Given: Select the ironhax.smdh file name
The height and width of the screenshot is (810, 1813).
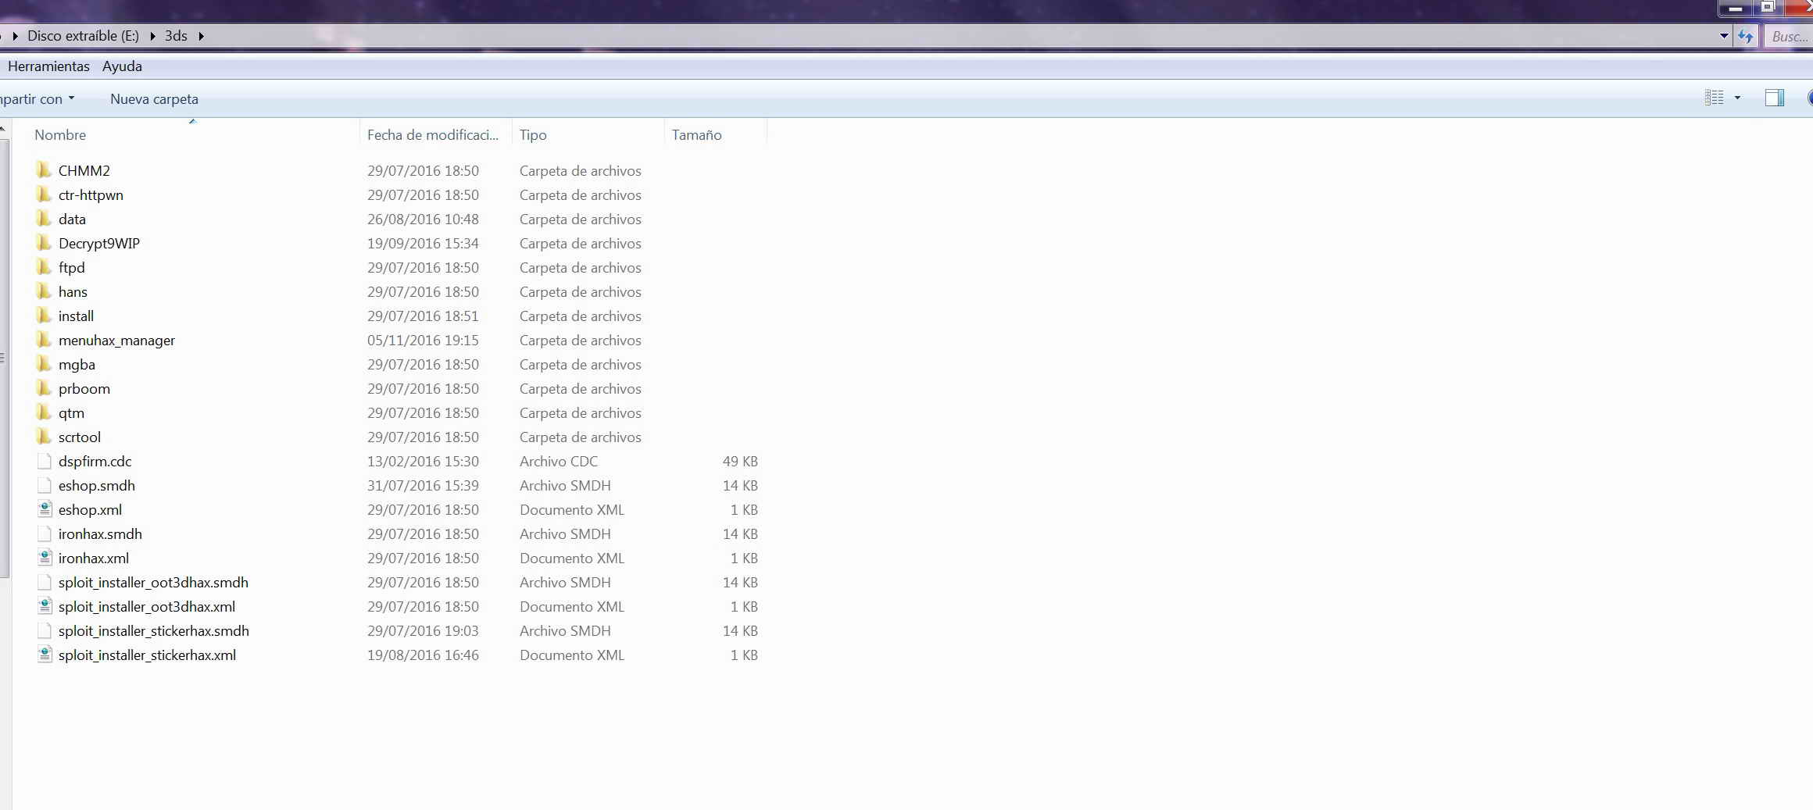Looking at the screenshot, I should point(100,533).
